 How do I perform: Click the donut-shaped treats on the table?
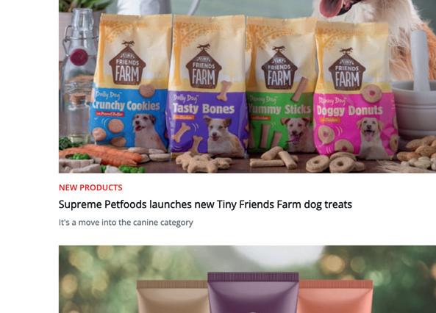[335, 162]
